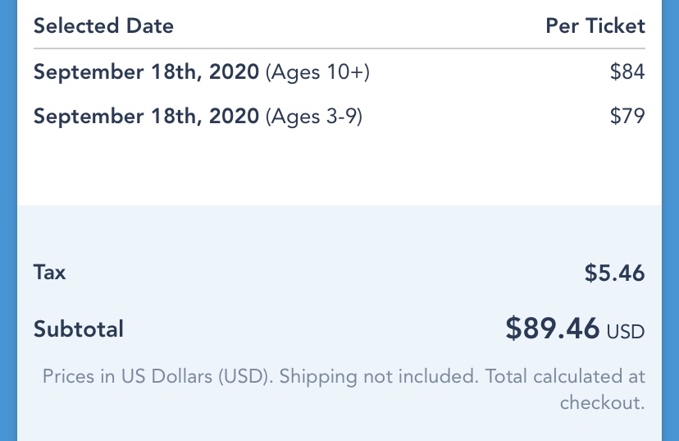The image size is (679, 441).
Task: Click the Subtotal label
Action: coord(79,329)
